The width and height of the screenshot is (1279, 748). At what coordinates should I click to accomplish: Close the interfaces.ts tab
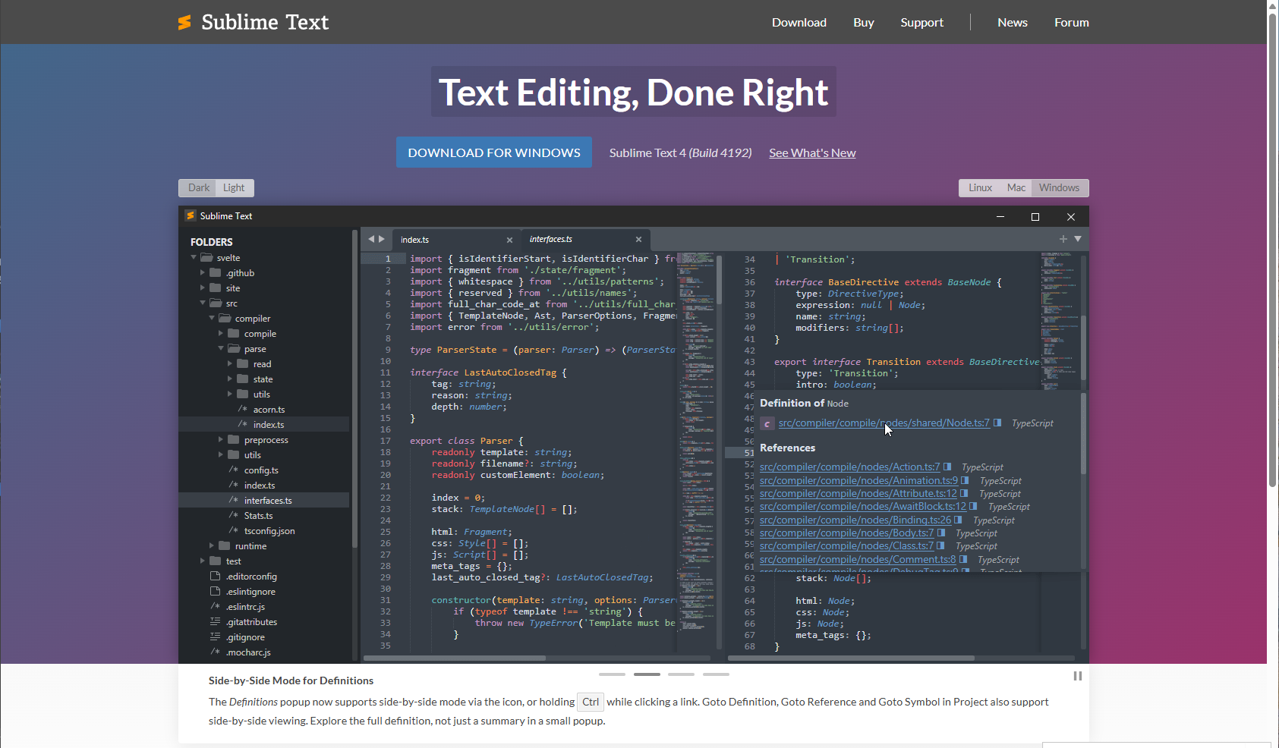coord(638,239)
